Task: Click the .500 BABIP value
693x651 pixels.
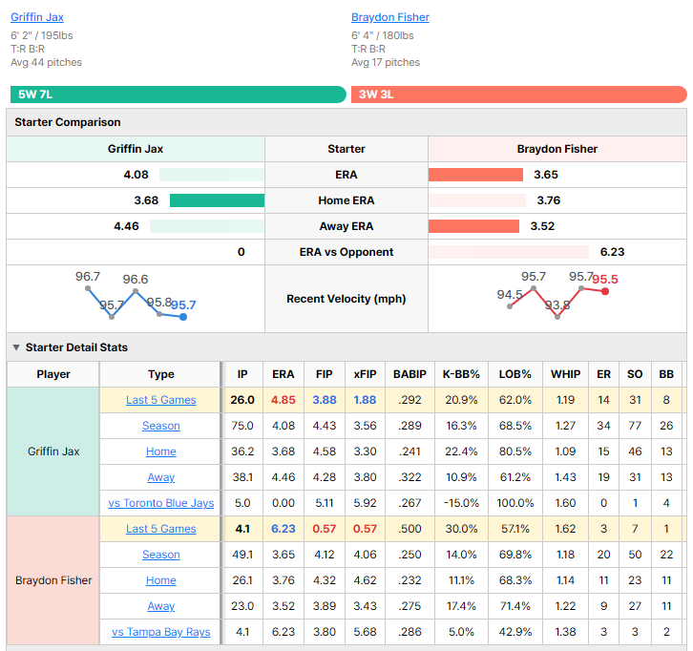Action: tap(409, 529)
